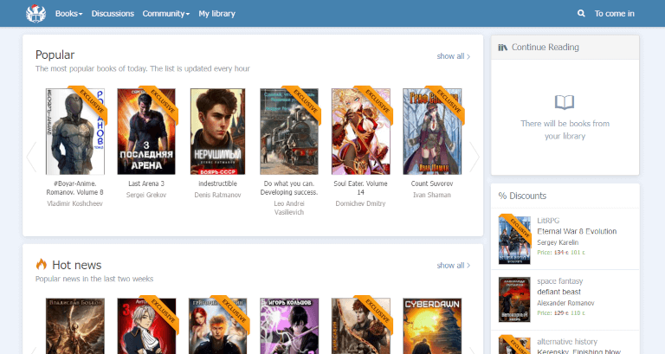The width and height of the screenshot is (665, 354).
Task: Show all Popular books
Action: pyautogui.click(x=454, y=56)
